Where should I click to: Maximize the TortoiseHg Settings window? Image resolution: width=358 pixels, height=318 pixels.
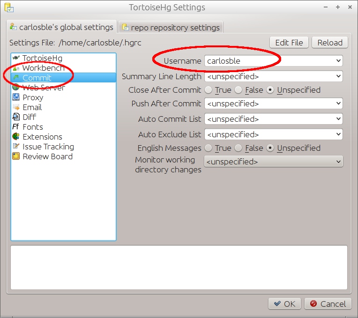click(x=338, y=7)
